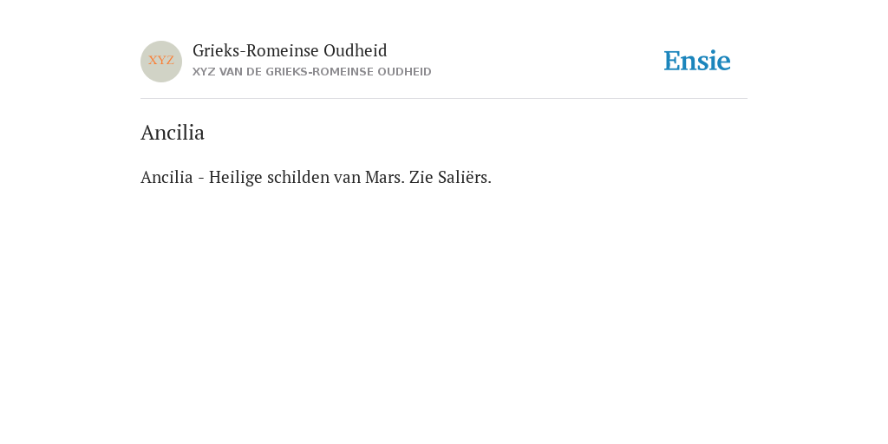This screenshot has height=444, width=888.
Task: Click the gray subtitle word XYZ
Action: (204, 72)
